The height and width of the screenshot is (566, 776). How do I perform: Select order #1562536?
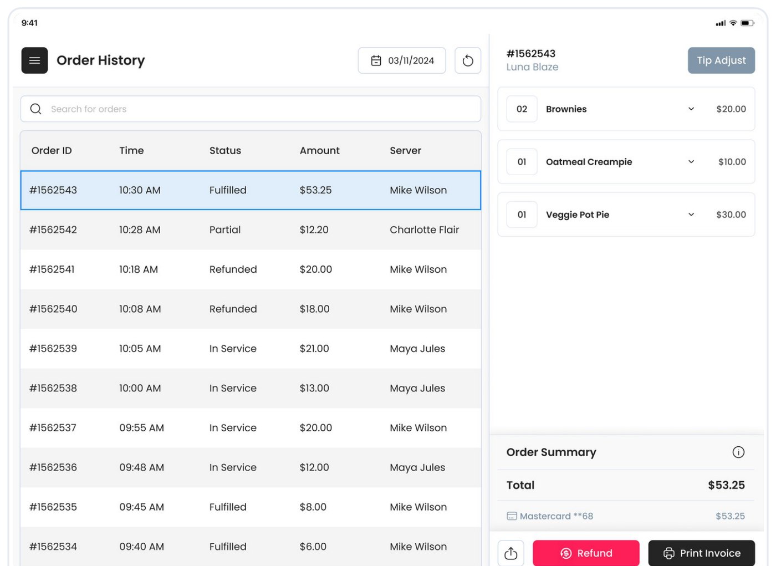pyautogui.click(x=251, y=467)
